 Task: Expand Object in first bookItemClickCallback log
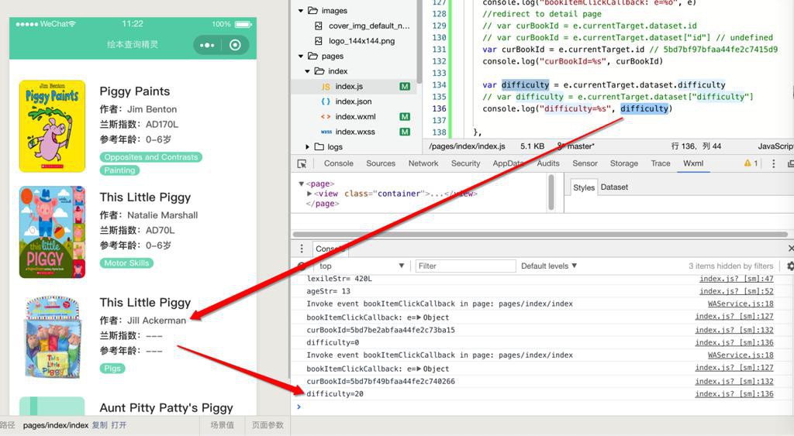pos(419,318)
